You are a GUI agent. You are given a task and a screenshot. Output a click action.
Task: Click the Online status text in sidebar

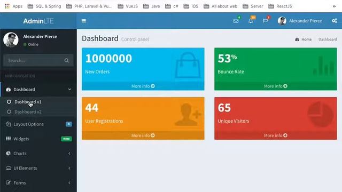click(33, 44)
